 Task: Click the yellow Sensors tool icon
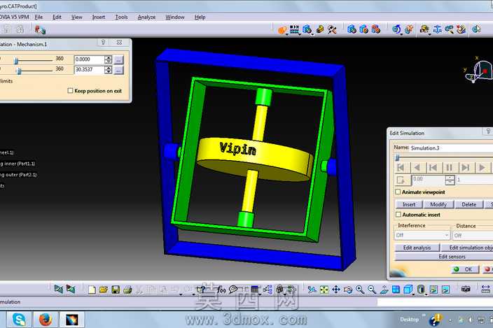point(320,29)
